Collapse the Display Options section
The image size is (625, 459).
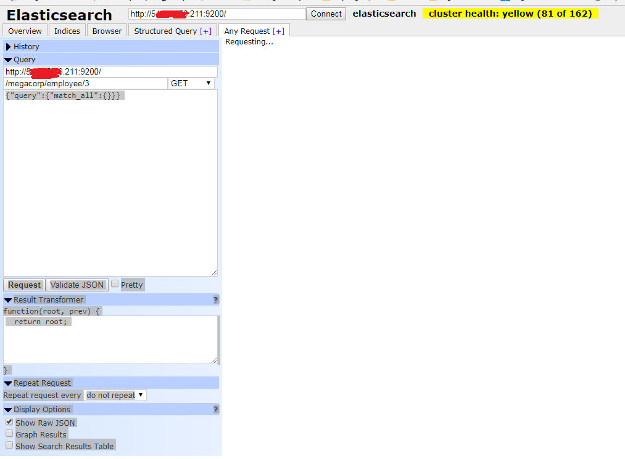click(7, 409)
